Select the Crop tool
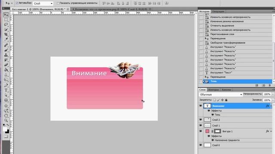 6,34
